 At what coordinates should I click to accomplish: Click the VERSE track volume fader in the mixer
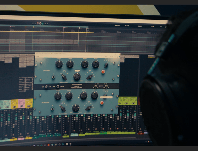pos(28,117)
